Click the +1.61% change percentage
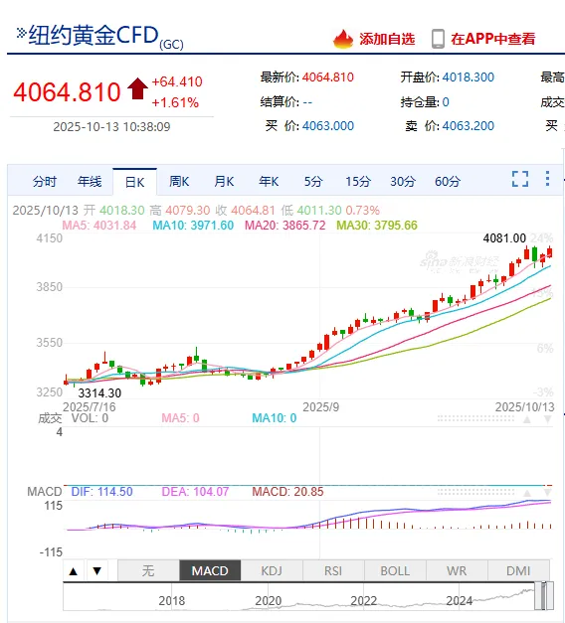Image resolution: width=565 pixels, height=623 pixels. (x=175, y=103)
